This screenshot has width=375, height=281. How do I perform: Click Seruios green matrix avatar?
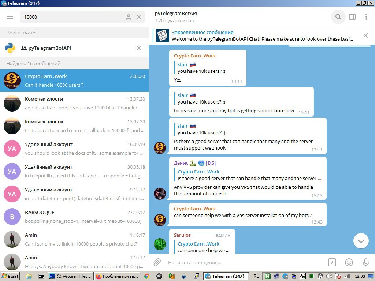pos(160,244)
